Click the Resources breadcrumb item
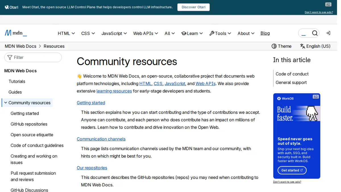The height and width of the screenshot is (192, 341). tap(54, 46)
